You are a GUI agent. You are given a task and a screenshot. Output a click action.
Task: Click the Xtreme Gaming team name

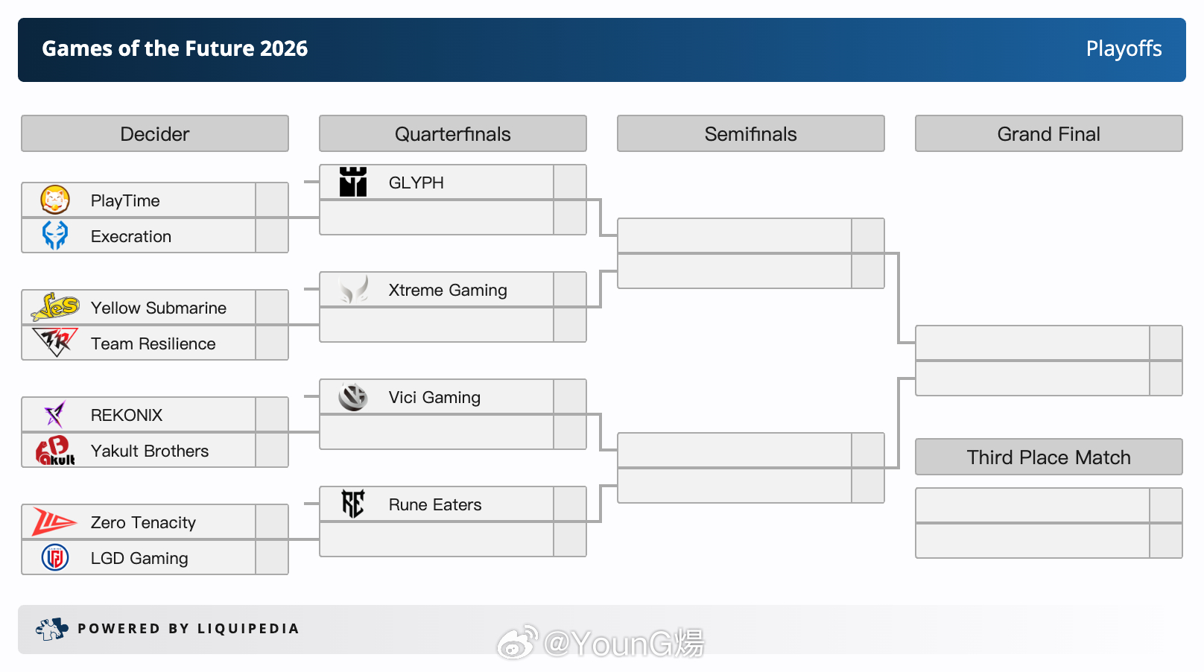coord(448,290)
